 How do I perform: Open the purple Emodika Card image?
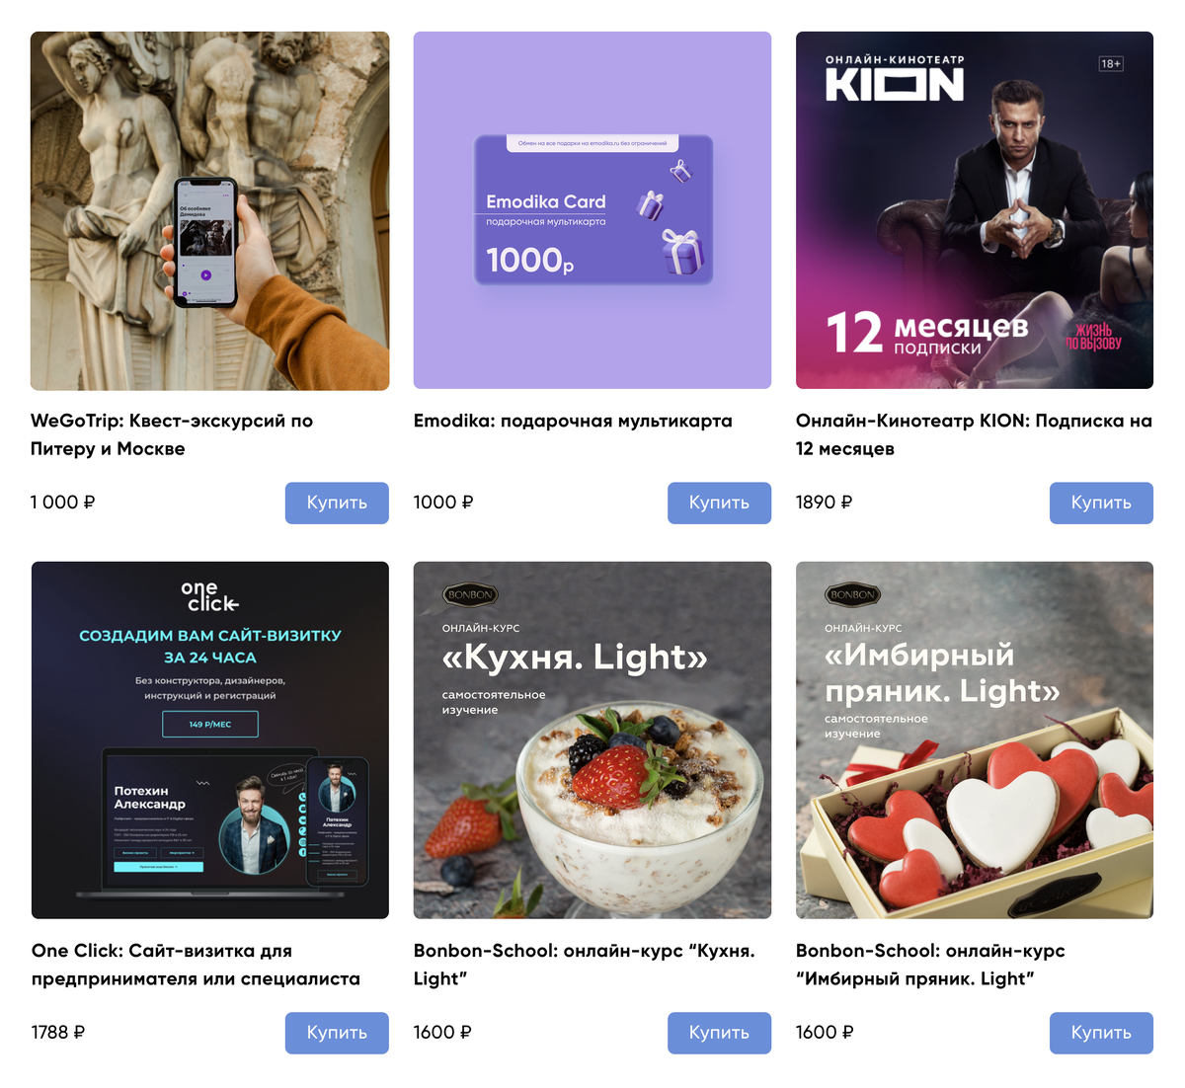point(592,210)
